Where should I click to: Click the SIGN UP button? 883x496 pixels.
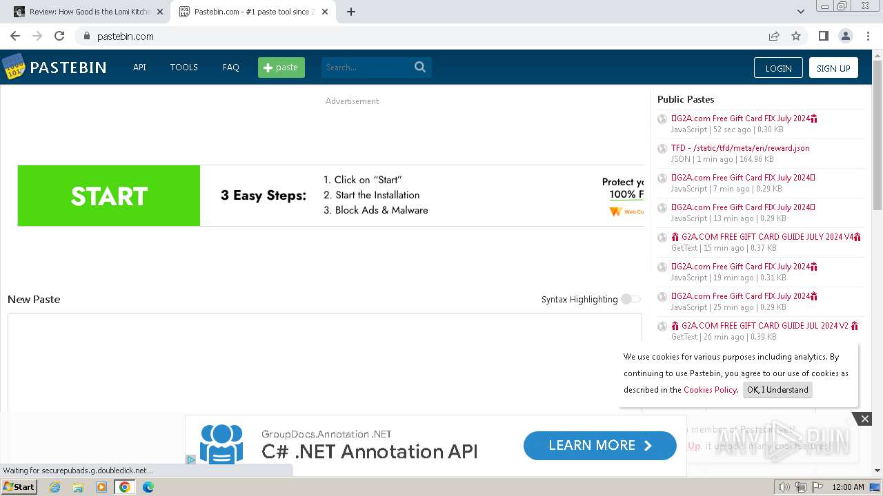point(833,68)
